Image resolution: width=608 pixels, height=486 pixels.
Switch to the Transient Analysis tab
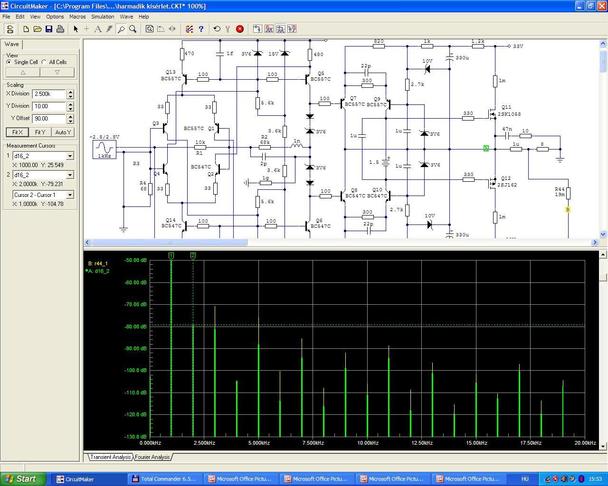(x=110, y=457)
